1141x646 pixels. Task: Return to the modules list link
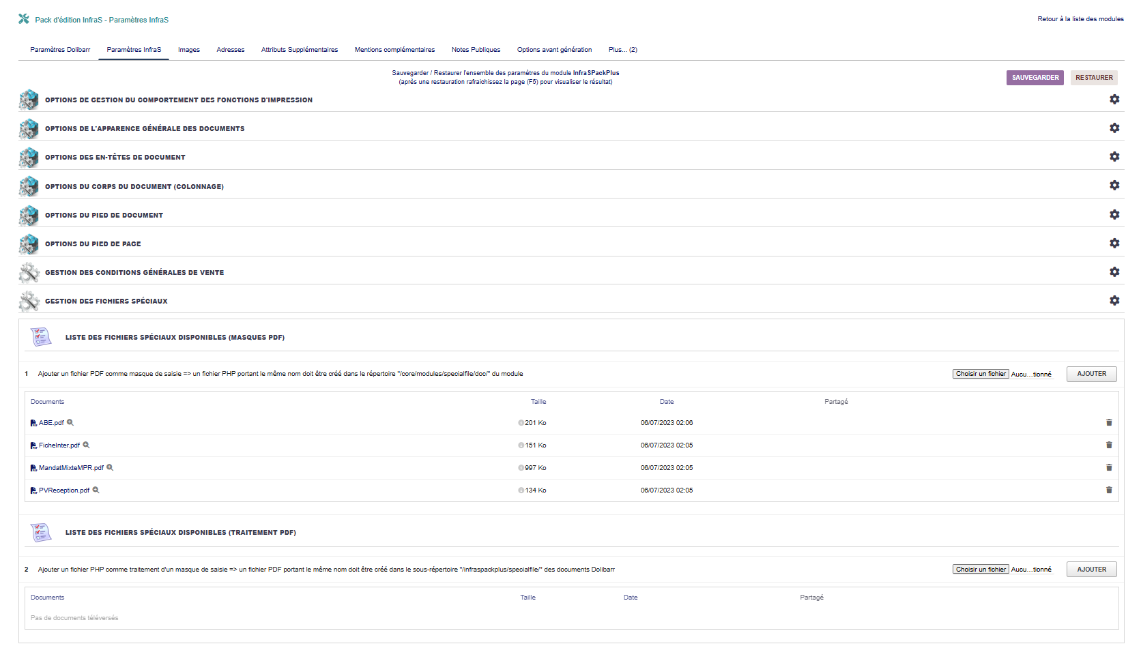click(1080, 19)
